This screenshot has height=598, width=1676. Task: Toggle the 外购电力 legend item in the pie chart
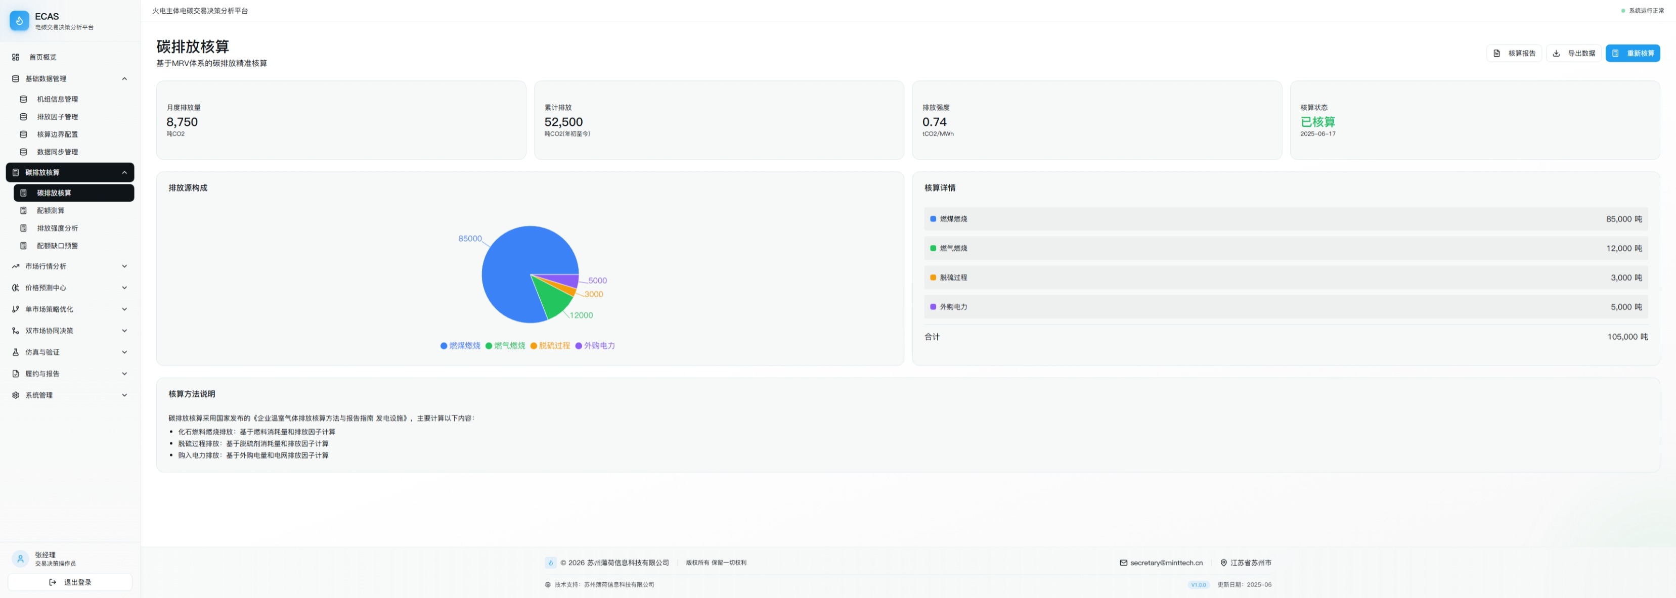pos(595,346)
